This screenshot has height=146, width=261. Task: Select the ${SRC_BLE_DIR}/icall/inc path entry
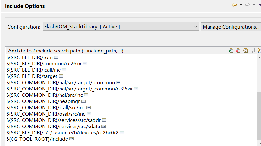tap(33, 70)
